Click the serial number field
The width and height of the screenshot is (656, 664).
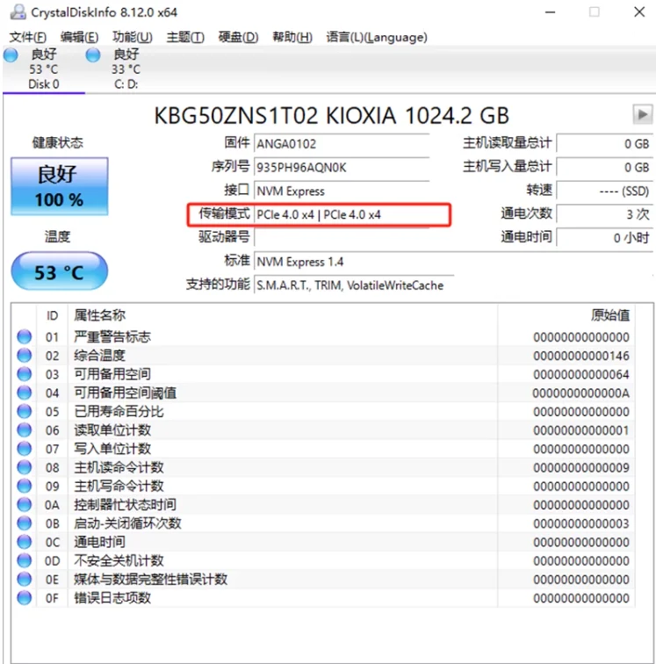[x=341, y=167]
